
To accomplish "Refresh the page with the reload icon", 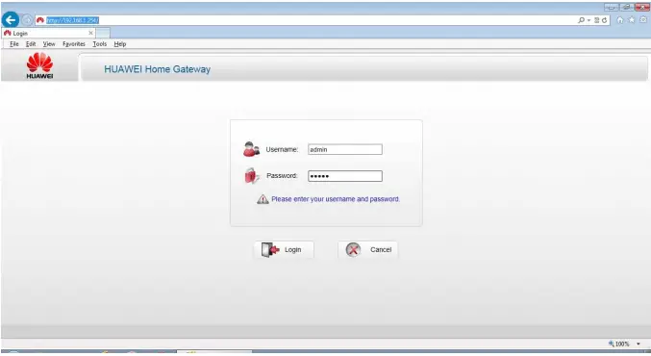I will (x=605, y=20).
